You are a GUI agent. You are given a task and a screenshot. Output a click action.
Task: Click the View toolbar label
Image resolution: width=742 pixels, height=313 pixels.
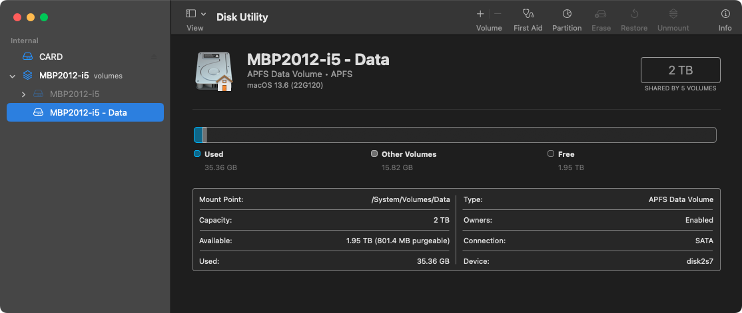click(x=195, y=28)
